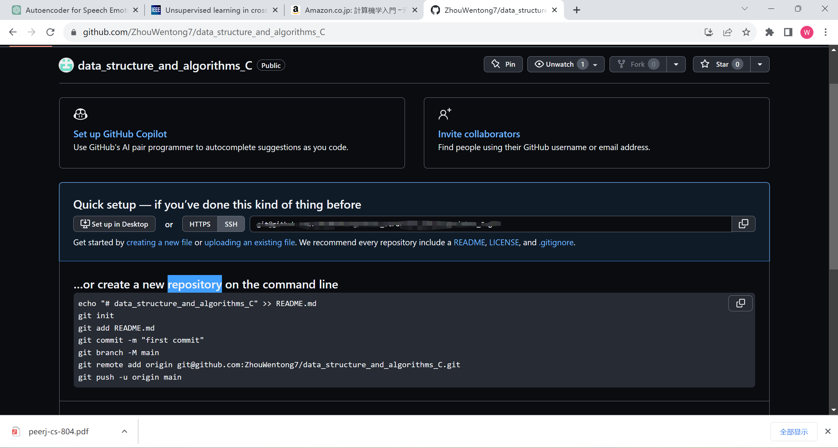This screenshot has height=448, width=838.
Task: Click the Copilot icon in setup card
Action: [x=81, y=114]
